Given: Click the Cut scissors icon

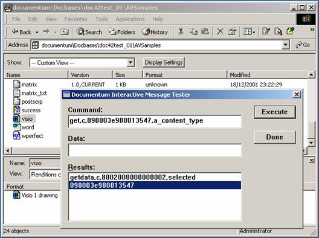Looking at the screenshot, I should click(181, 31).
